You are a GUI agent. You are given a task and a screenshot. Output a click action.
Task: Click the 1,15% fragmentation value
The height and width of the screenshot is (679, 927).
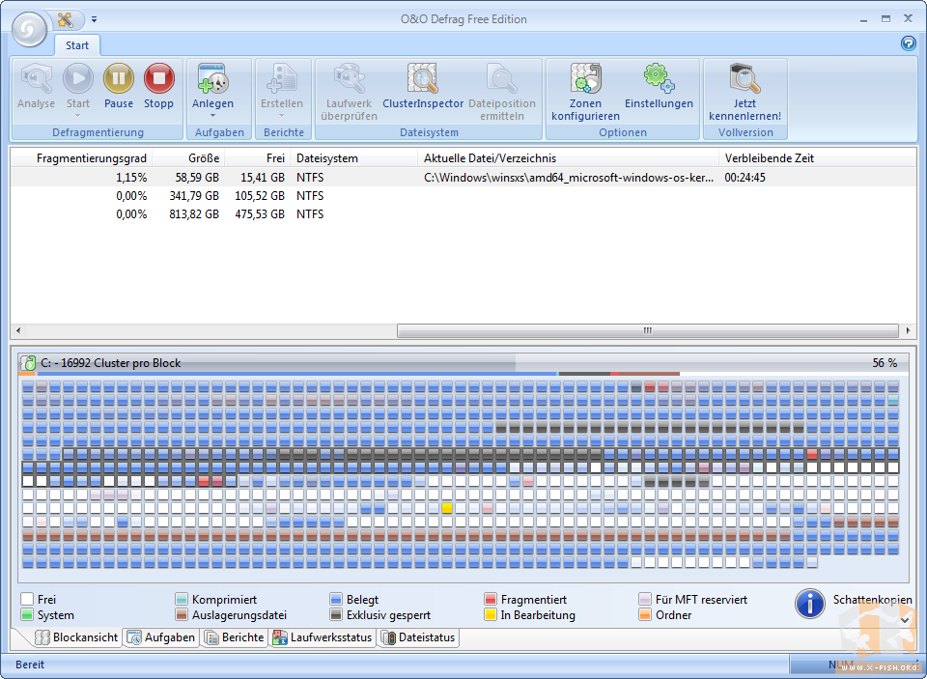pyautogui.click(x=131, y=178)
